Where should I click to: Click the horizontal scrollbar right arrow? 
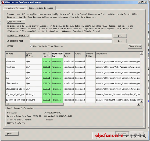click(x=139, y=104)
